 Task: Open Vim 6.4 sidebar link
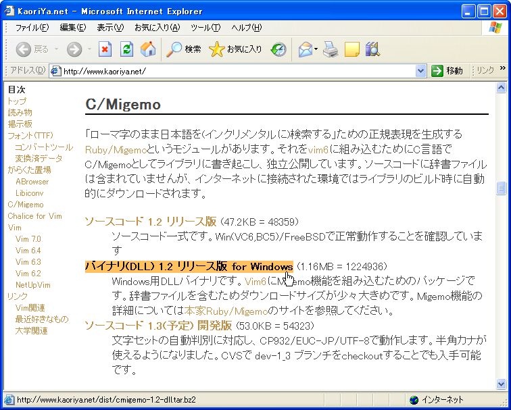[x=28, y=251]
